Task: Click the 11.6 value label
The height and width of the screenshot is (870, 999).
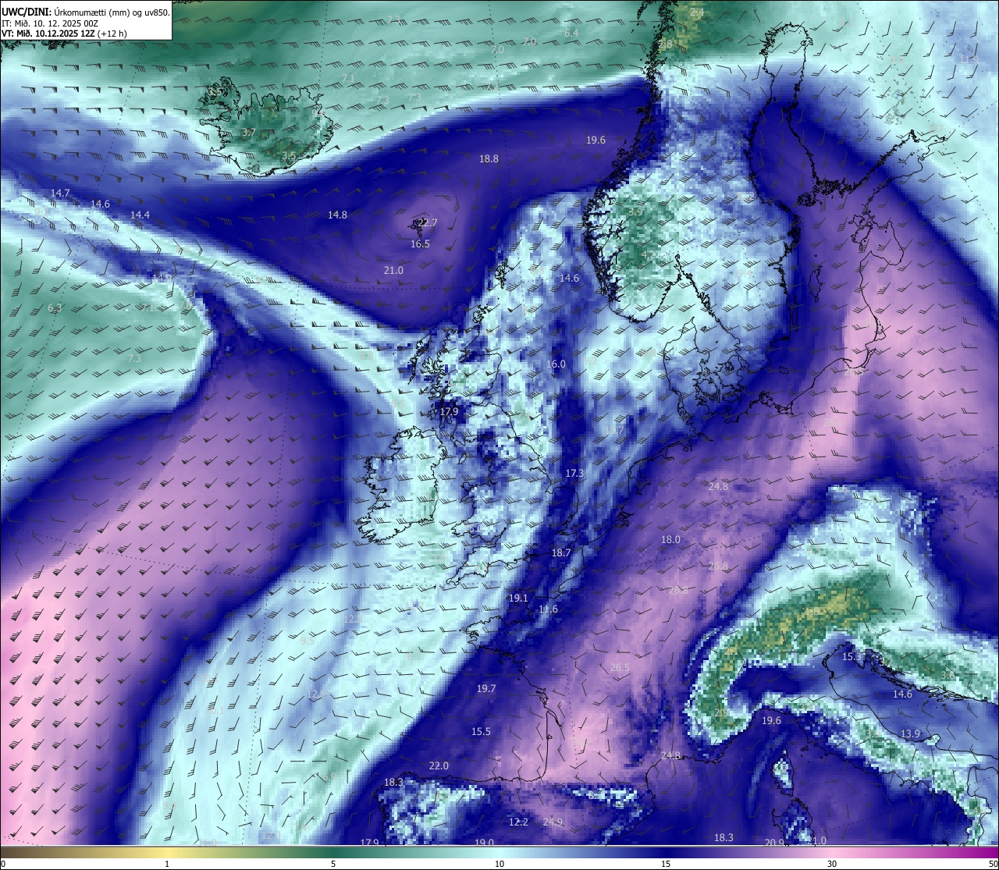Action: pyautogui.click(x=548, y=609)
